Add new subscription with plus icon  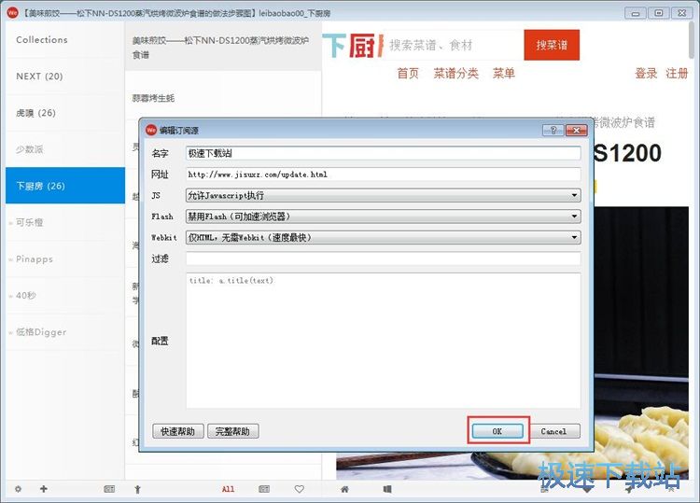[x=43, y=489]
